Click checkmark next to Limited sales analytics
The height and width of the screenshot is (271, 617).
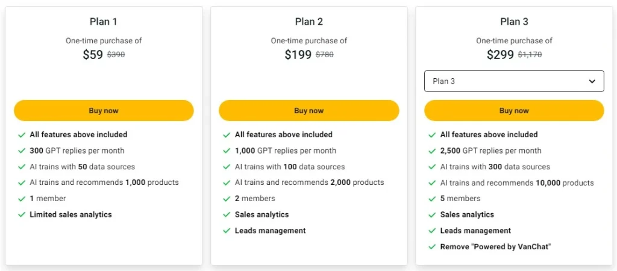[22, 214]
